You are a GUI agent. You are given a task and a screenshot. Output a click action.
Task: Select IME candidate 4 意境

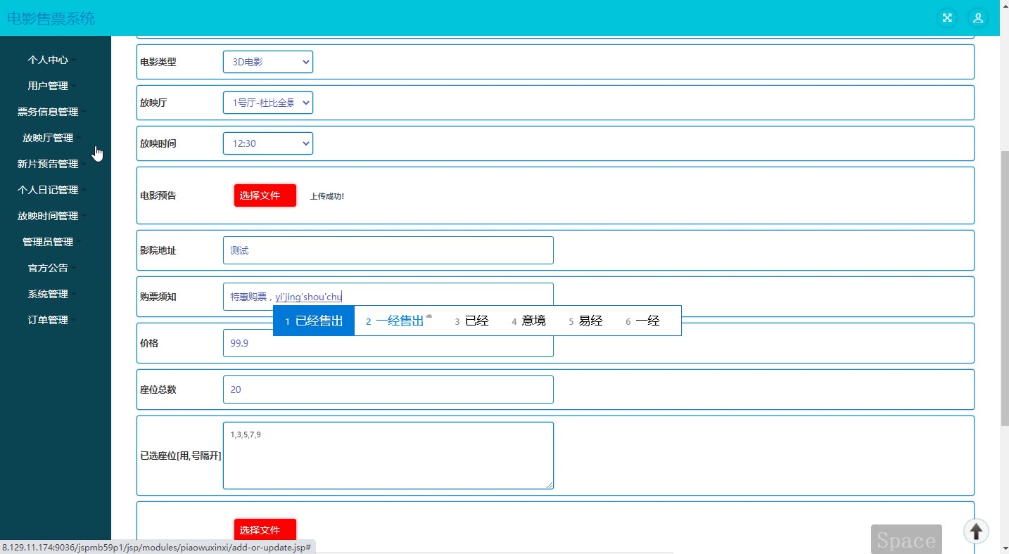528,321
